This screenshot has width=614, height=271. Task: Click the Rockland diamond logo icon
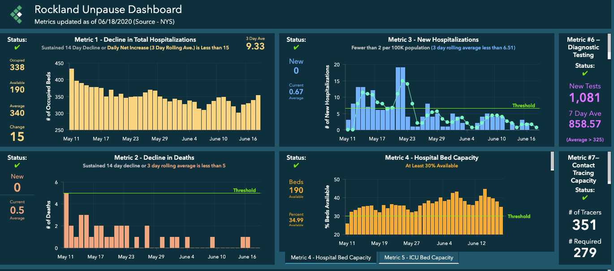tap(17, 14)
